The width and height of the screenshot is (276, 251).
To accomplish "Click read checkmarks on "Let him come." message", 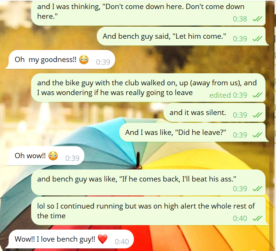I will click(257, 39).
